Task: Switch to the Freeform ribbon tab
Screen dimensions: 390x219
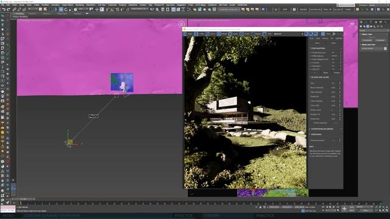Action: click(x=32, y=13)
